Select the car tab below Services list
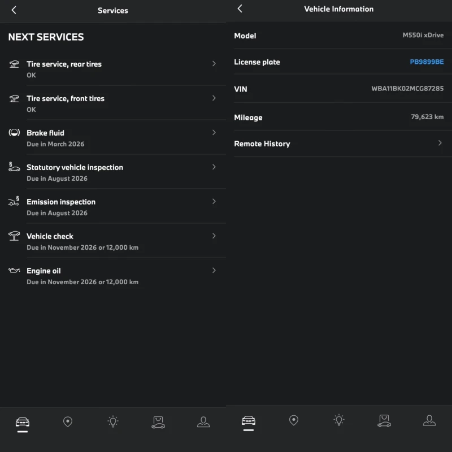Screen dimensions: 452x452 coord(23,422)
